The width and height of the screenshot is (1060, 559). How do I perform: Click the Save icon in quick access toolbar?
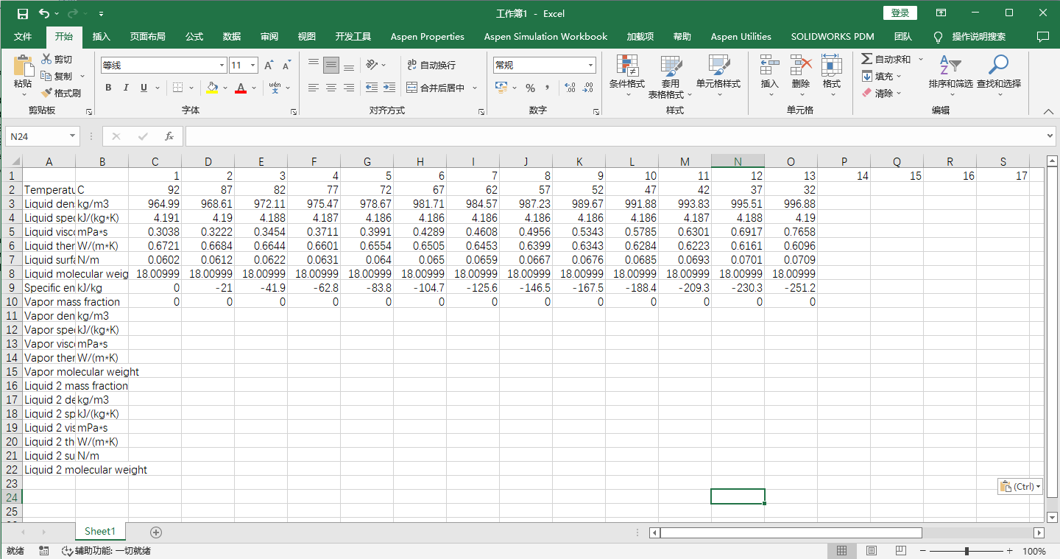pos(22,13)
